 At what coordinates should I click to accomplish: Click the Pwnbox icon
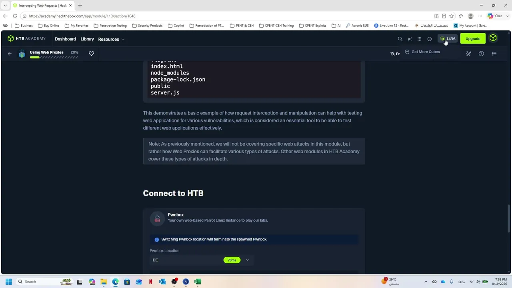coord(157,218)
